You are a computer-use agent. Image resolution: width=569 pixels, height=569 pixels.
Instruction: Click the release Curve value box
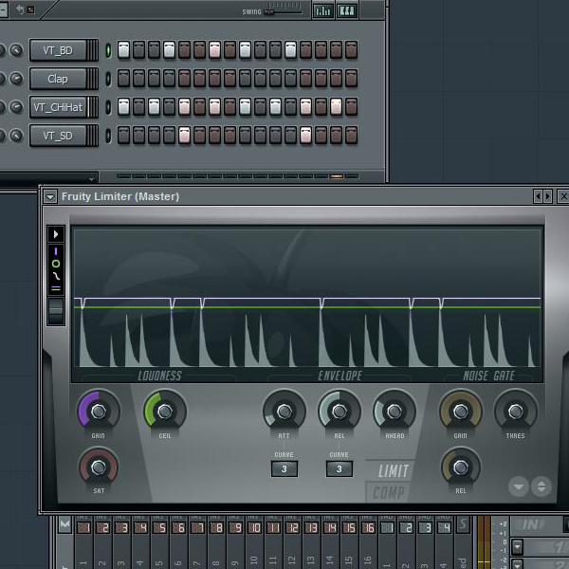tap(340, 468)
